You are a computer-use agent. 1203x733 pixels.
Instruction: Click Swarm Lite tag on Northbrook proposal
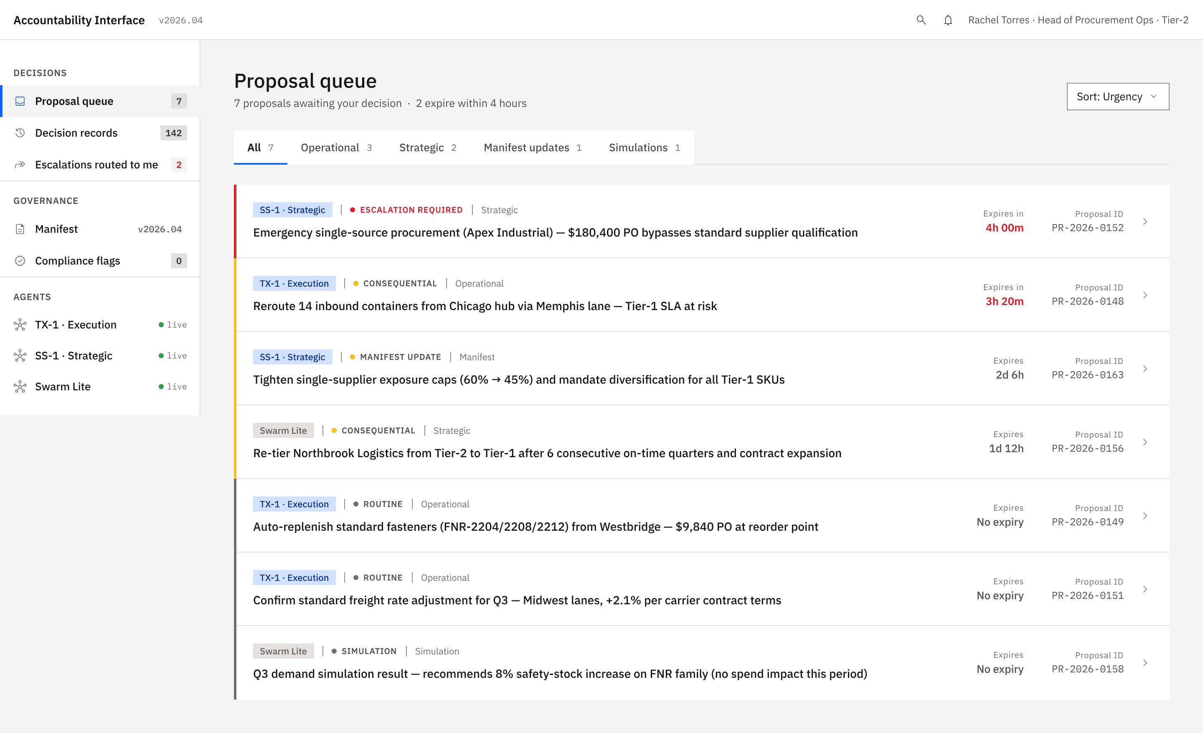pyautogui.click(x=283, y=431)
